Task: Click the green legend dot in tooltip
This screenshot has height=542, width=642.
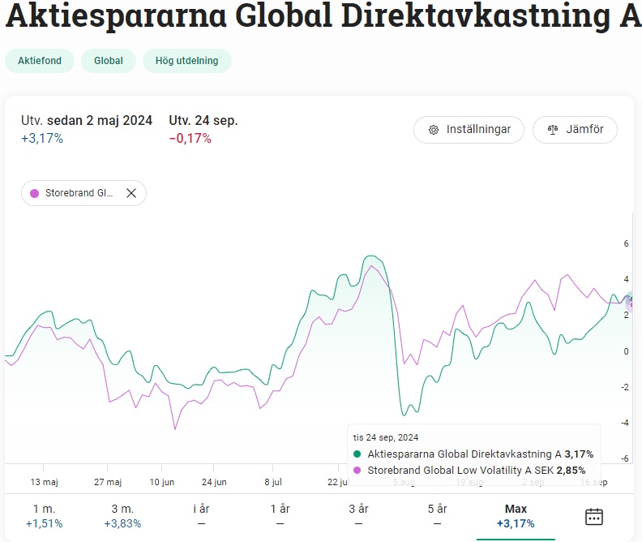Action: click(x=357, y=454)
